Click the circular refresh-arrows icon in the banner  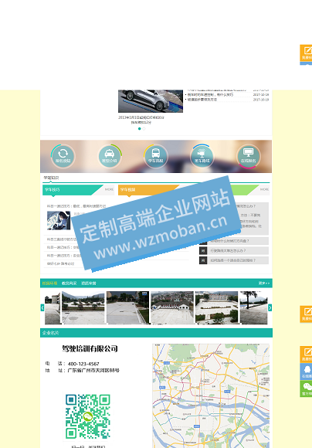point(63,156)
